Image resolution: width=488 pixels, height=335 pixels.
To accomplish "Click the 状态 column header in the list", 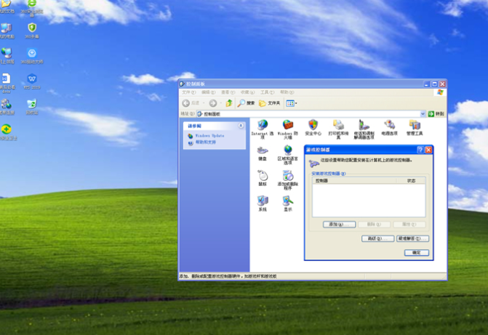I will click(x=411, y=181).
